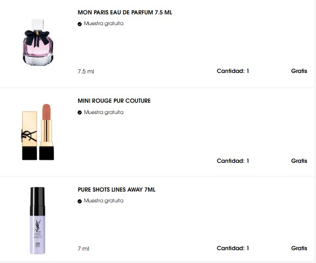Select Muestra gratuita text under Mini Rouge

[x=104, y=112]
